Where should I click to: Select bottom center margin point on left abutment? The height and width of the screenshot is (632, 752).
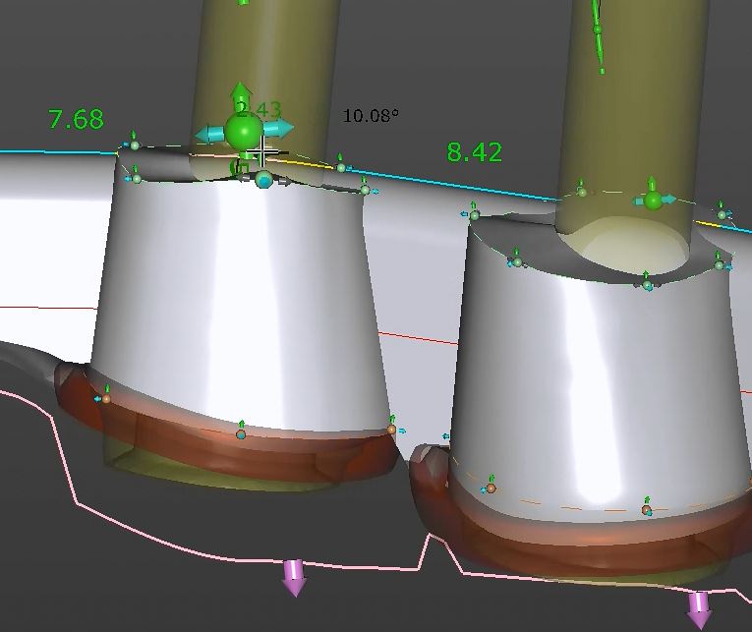pyautogui.click(x=241, y=433)
